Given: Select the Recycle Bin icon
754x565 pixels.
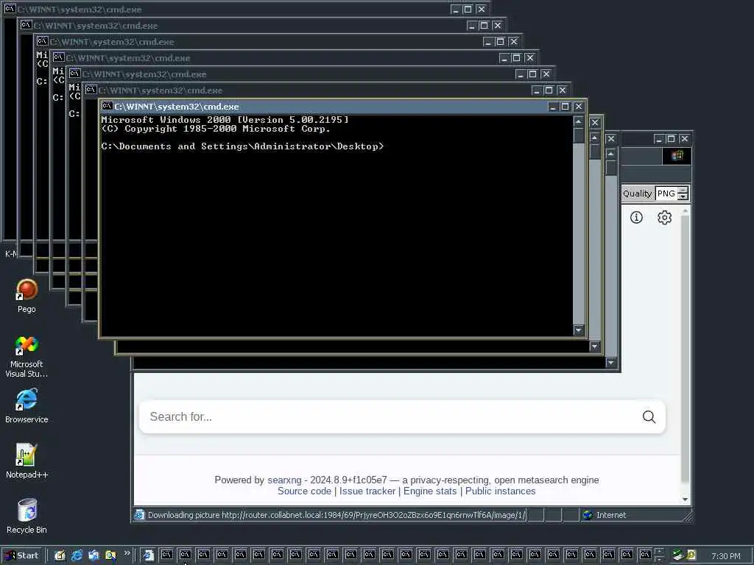Looking at the screenshot, I should (27, 516).
